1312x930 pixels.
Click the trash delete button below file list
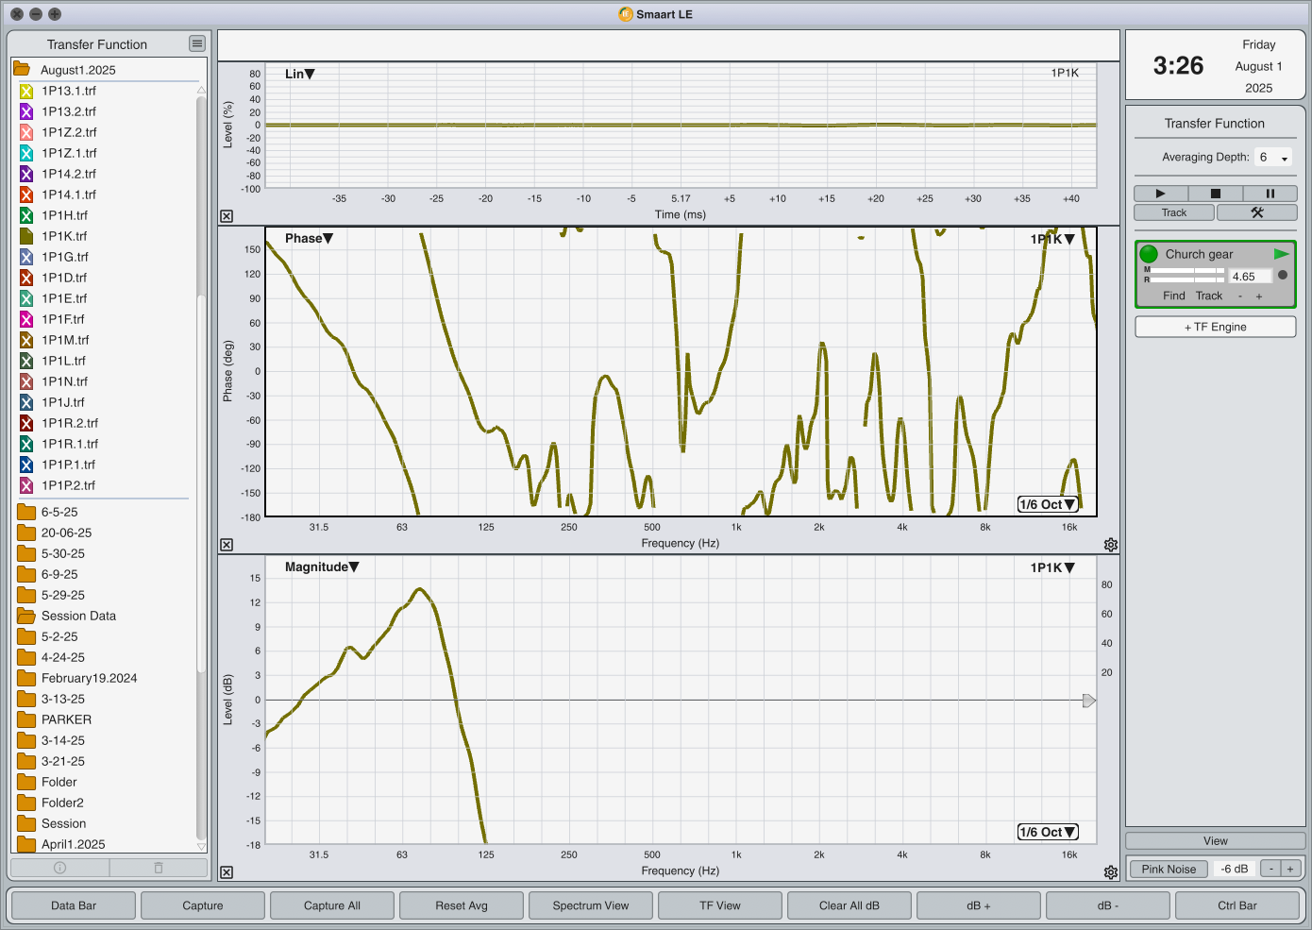coord(159,867)
